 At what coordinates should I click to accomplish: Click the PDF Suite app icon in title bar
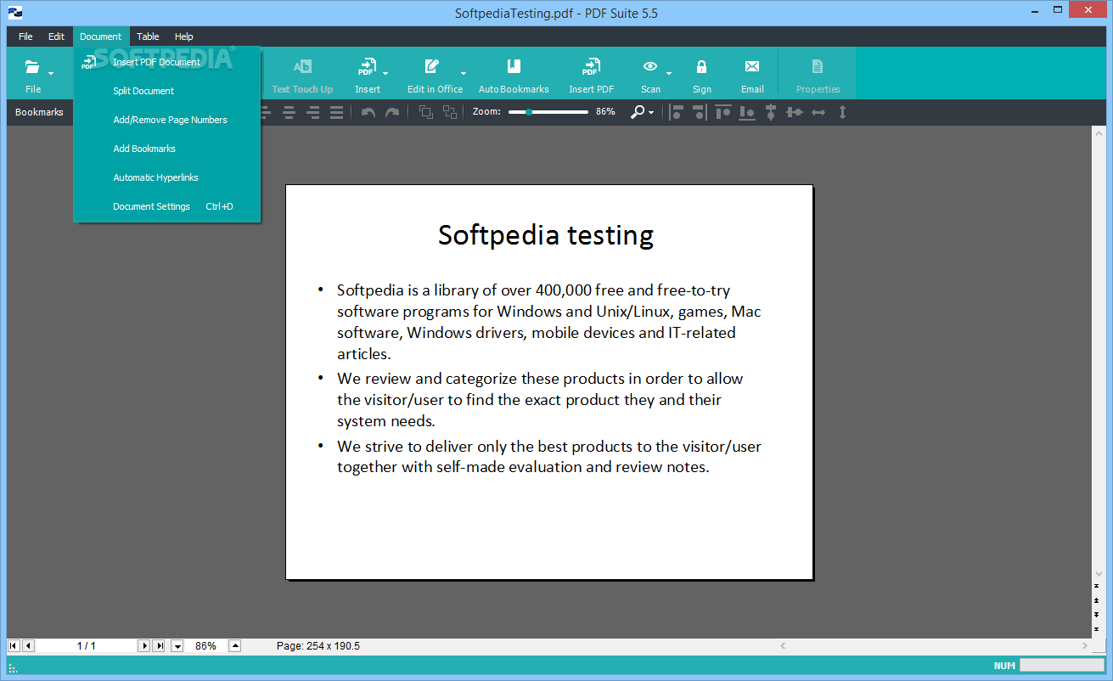pyautogui.click(x=15, y=13)
